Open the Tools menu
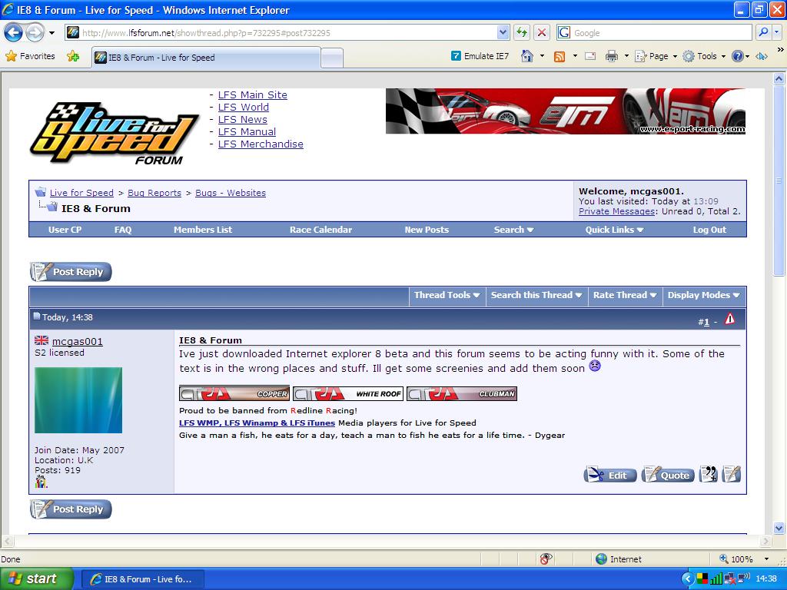The width and height of the screenshot is (787, 590). [704, 56]
